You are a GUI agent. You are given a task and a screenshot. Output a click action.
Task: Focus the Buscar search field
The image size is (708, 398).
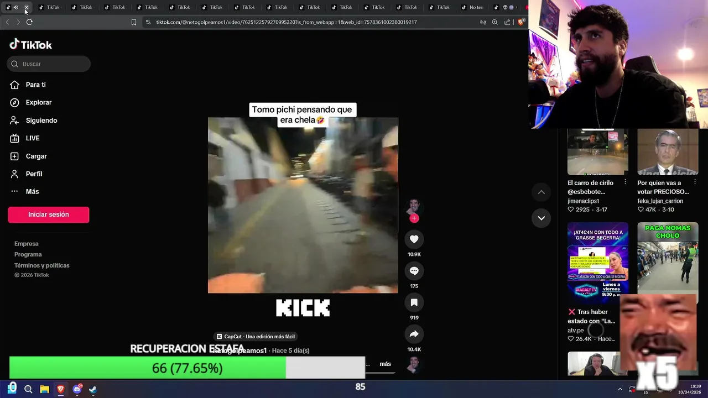point(49,64)
